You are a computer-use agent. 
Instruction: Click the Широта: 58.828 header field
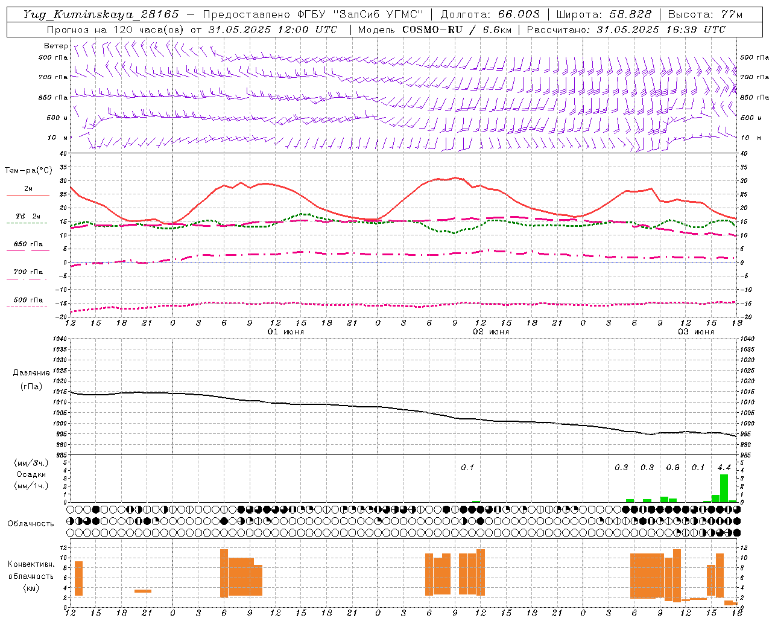604,14
